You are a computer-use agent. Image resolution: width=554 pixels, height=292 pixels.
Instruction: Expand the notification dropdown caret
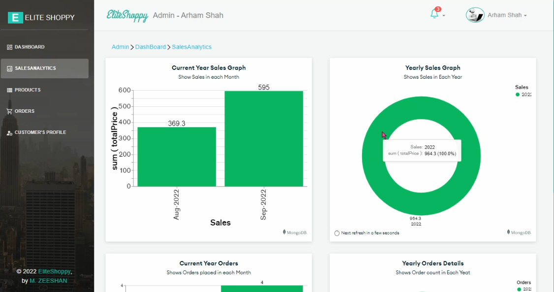(x=444, y=16)
